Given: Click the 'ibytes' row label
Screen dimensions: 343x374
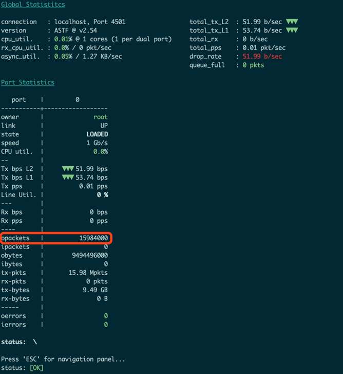Looking at the screenshot, I should [12, 264].
